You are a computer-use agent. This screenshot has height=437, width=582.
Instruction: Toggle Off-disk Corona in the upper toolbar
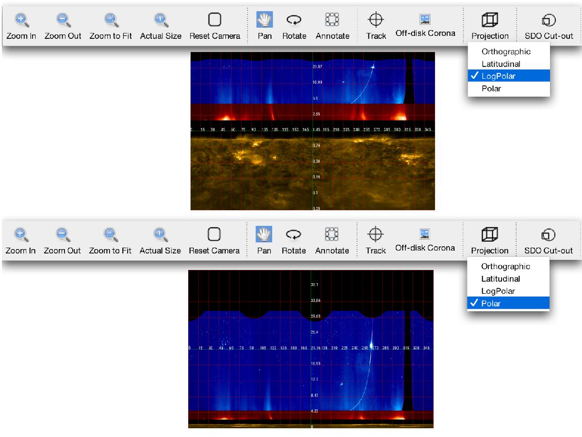pyautogui.click(x=425, y=19)
